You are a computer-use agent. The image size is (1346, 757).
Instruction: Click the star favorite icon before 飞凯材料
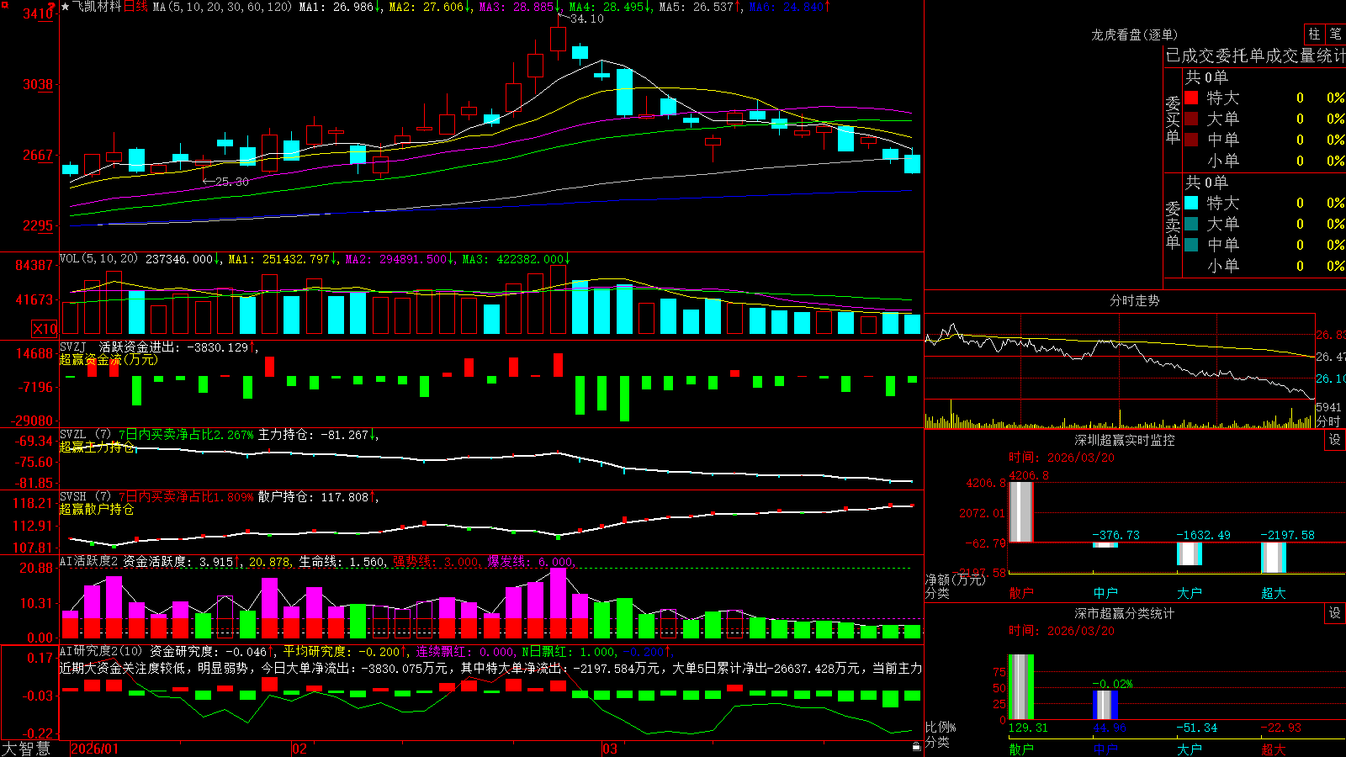click(x=65, y=7)
